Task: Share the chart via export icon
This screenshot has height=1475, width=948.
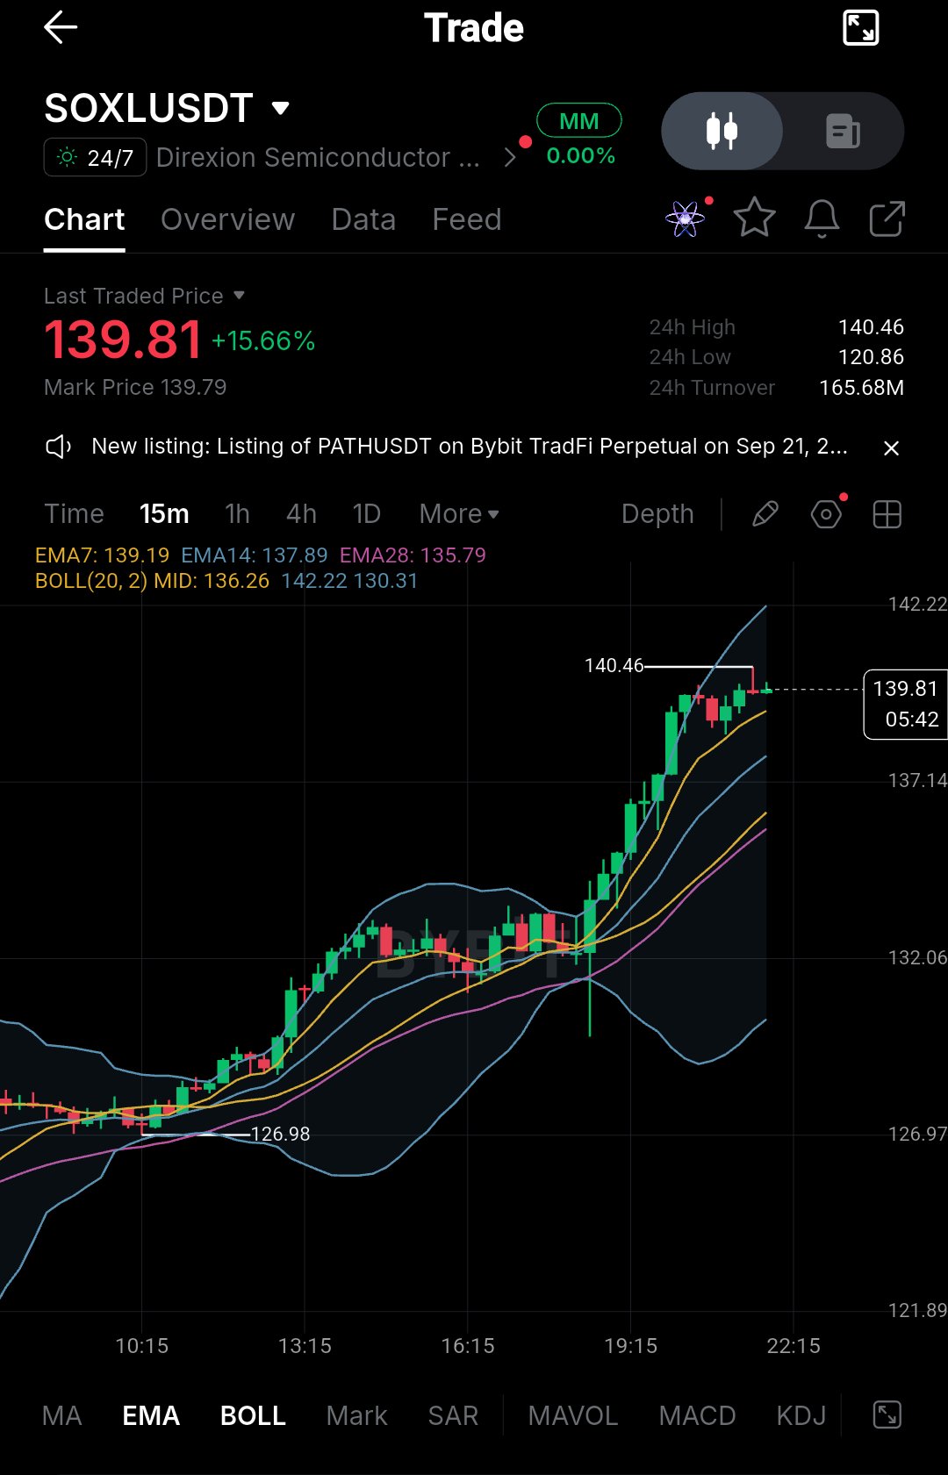Action: pyautogui.click(x=887, y=218)
